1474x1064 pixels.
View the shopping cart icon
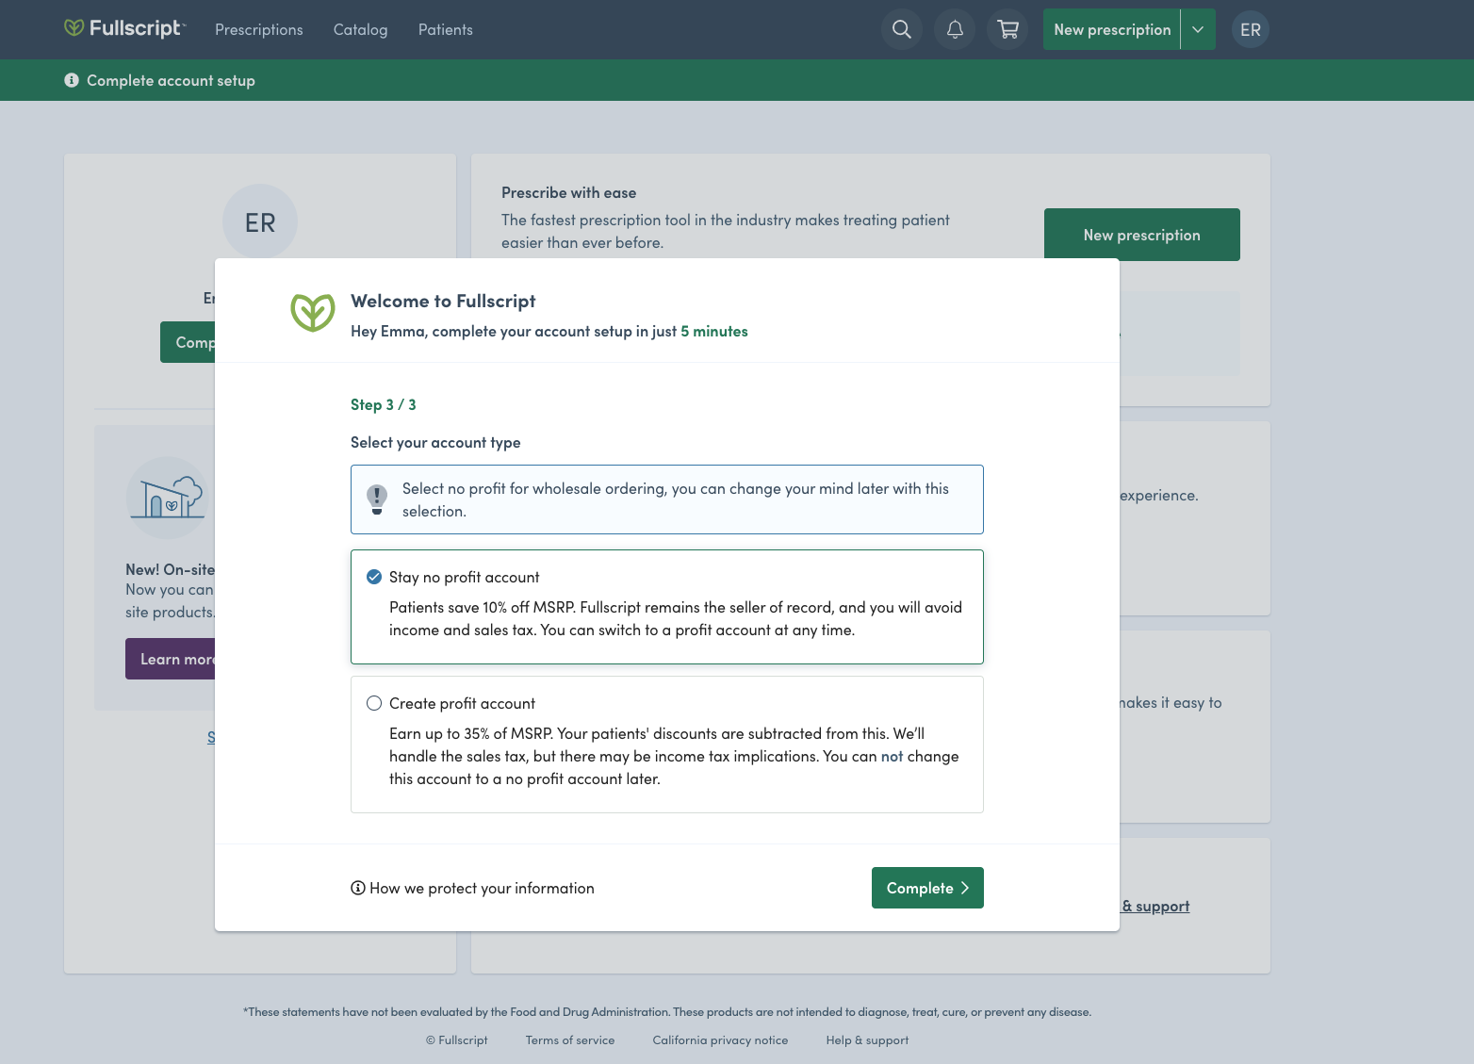(1007, 29)
